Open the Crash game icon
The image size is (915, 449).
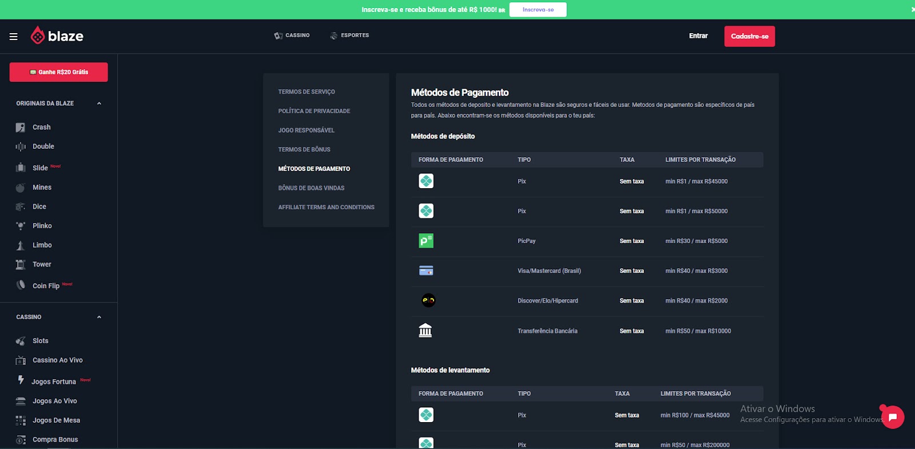click(21, 128)
